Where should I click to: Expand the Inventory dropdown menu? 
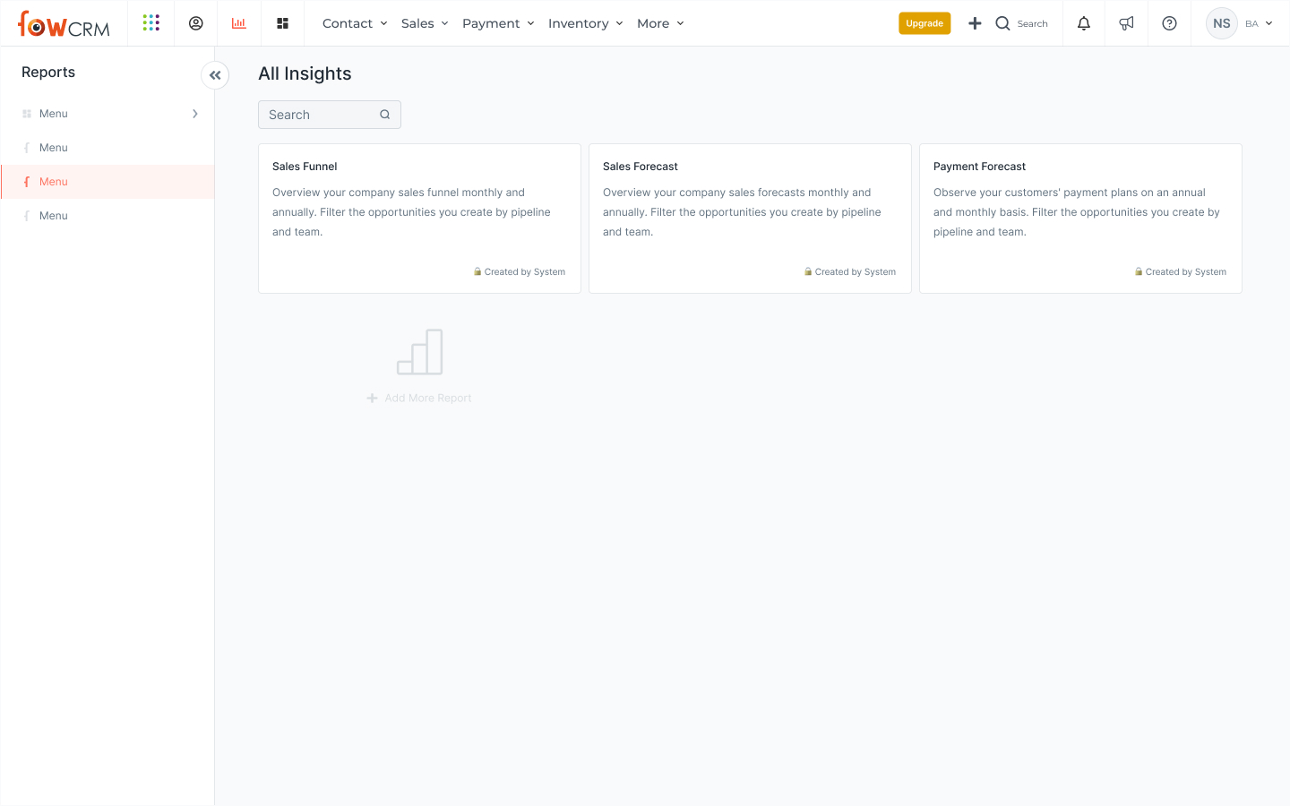[585, 23]
